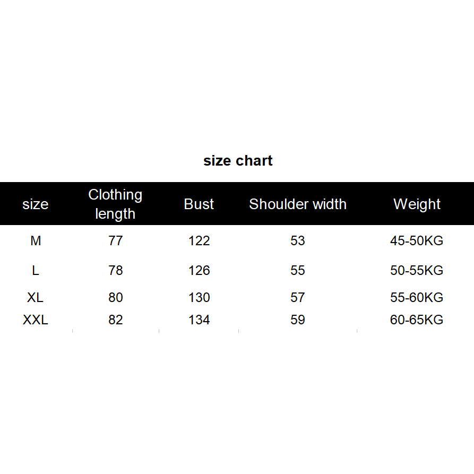474x474 pixels.
Task: Select the 45-50KG weight cell
Action: tap(417, 241)
